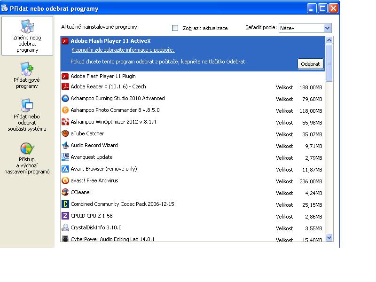376x282 pixels.
Task: Select the avast! Free Antivirus icon
Action: (x=66, y=180)
